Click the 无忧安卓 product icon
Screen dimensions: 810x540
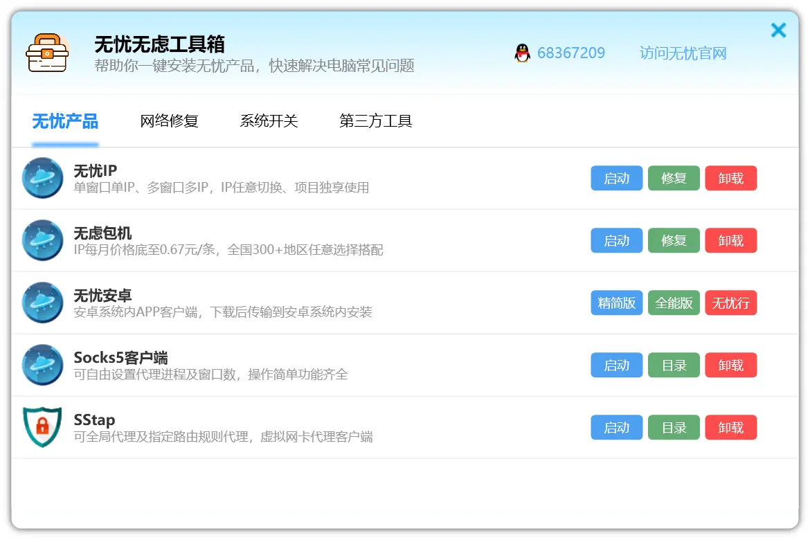pos(42,303)
